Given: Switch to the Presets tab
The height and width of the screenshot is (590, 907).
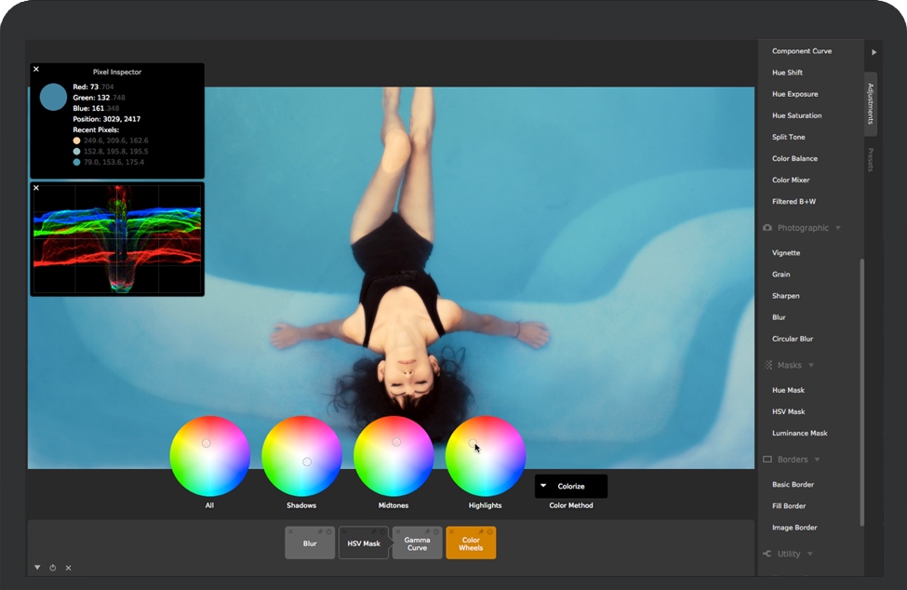Looking at the screenshot, I should [871, 160].
